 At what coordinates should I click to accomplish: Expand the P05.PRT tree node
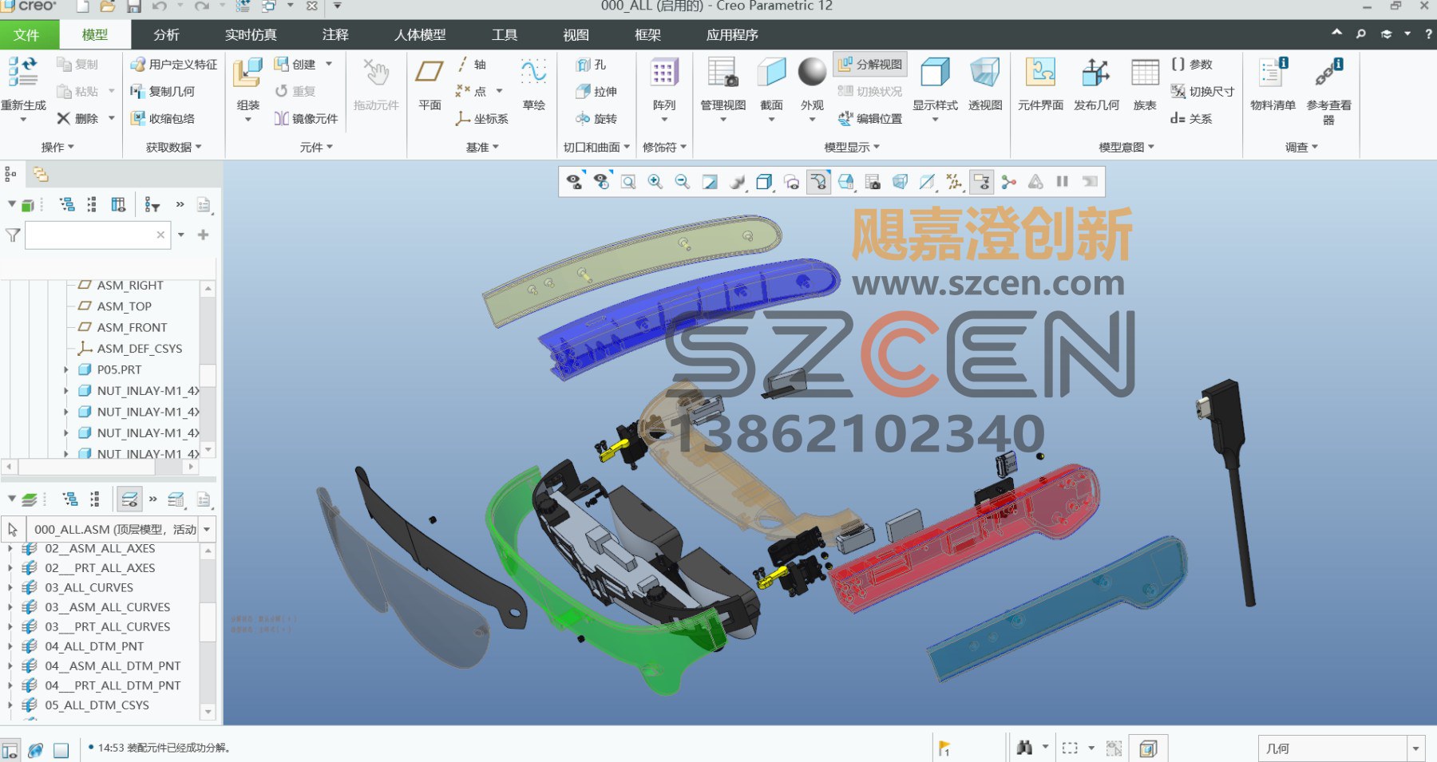pyautogui.click(x=66, y=369)
